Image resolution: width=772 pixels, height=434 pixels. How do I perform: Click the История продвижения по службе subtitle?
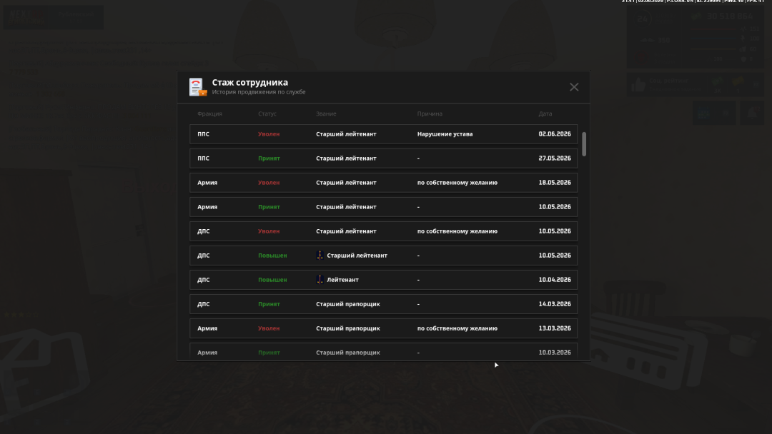coord(259,92)
